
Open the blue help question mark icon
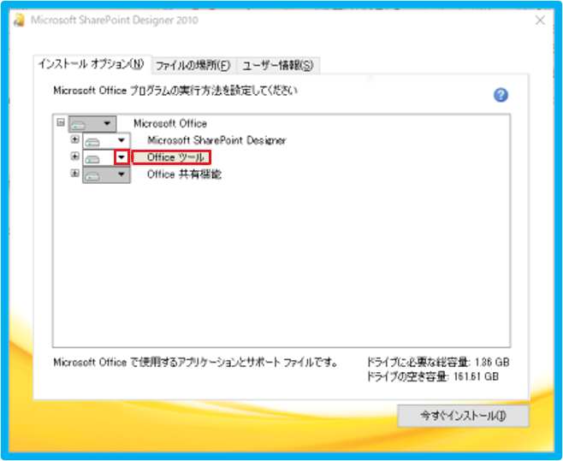[x=501, y=95]
